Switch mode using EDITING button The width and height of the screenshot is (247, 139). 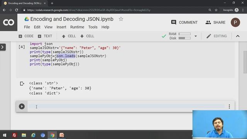pyautogui.click(x=217, y=36)
